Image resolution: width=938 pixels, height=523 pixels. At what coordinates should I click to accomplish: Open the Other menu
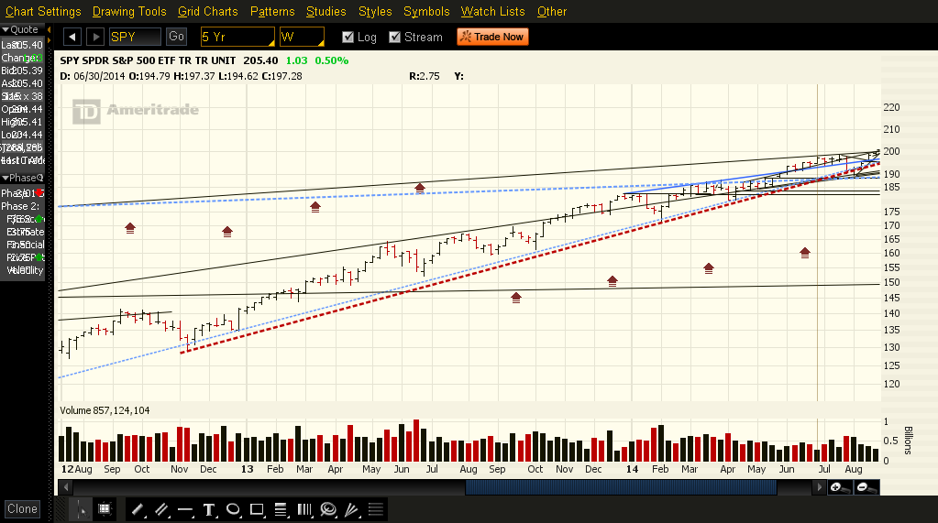click(552, 11)
